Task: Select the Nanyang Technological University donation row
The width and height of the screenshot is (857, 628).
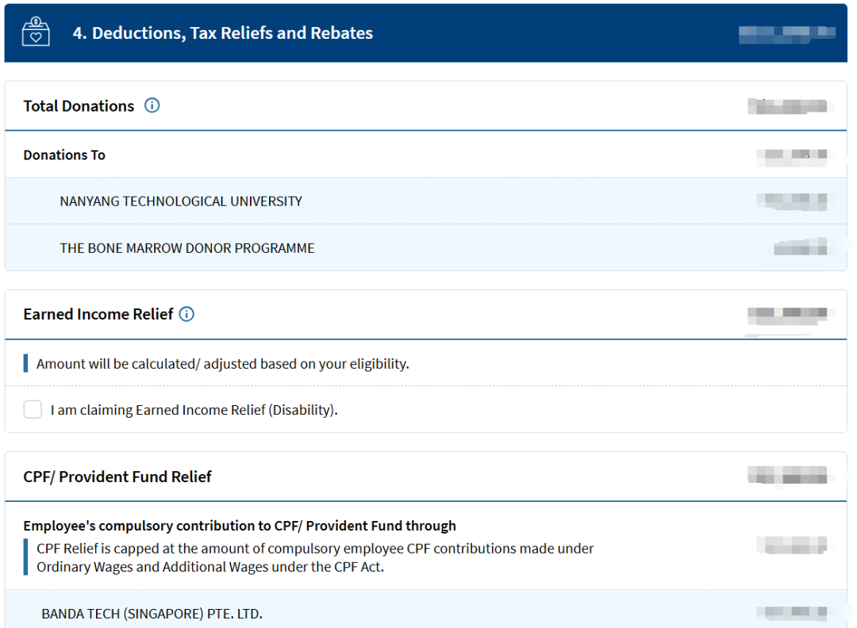Action: pyautogui.click(x=181, y=201)
